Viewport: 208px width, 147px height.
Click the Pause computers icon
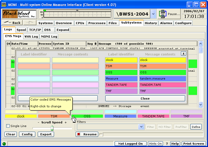[x=163, y=14]
